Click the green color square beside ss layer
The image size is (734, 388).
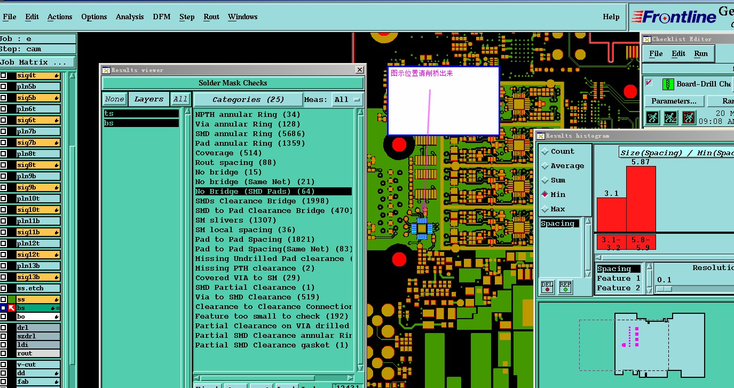pos(12,299)
